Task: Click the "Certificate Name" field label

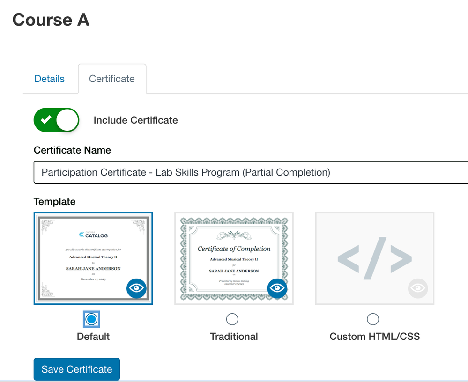Action: coord(72,150)
